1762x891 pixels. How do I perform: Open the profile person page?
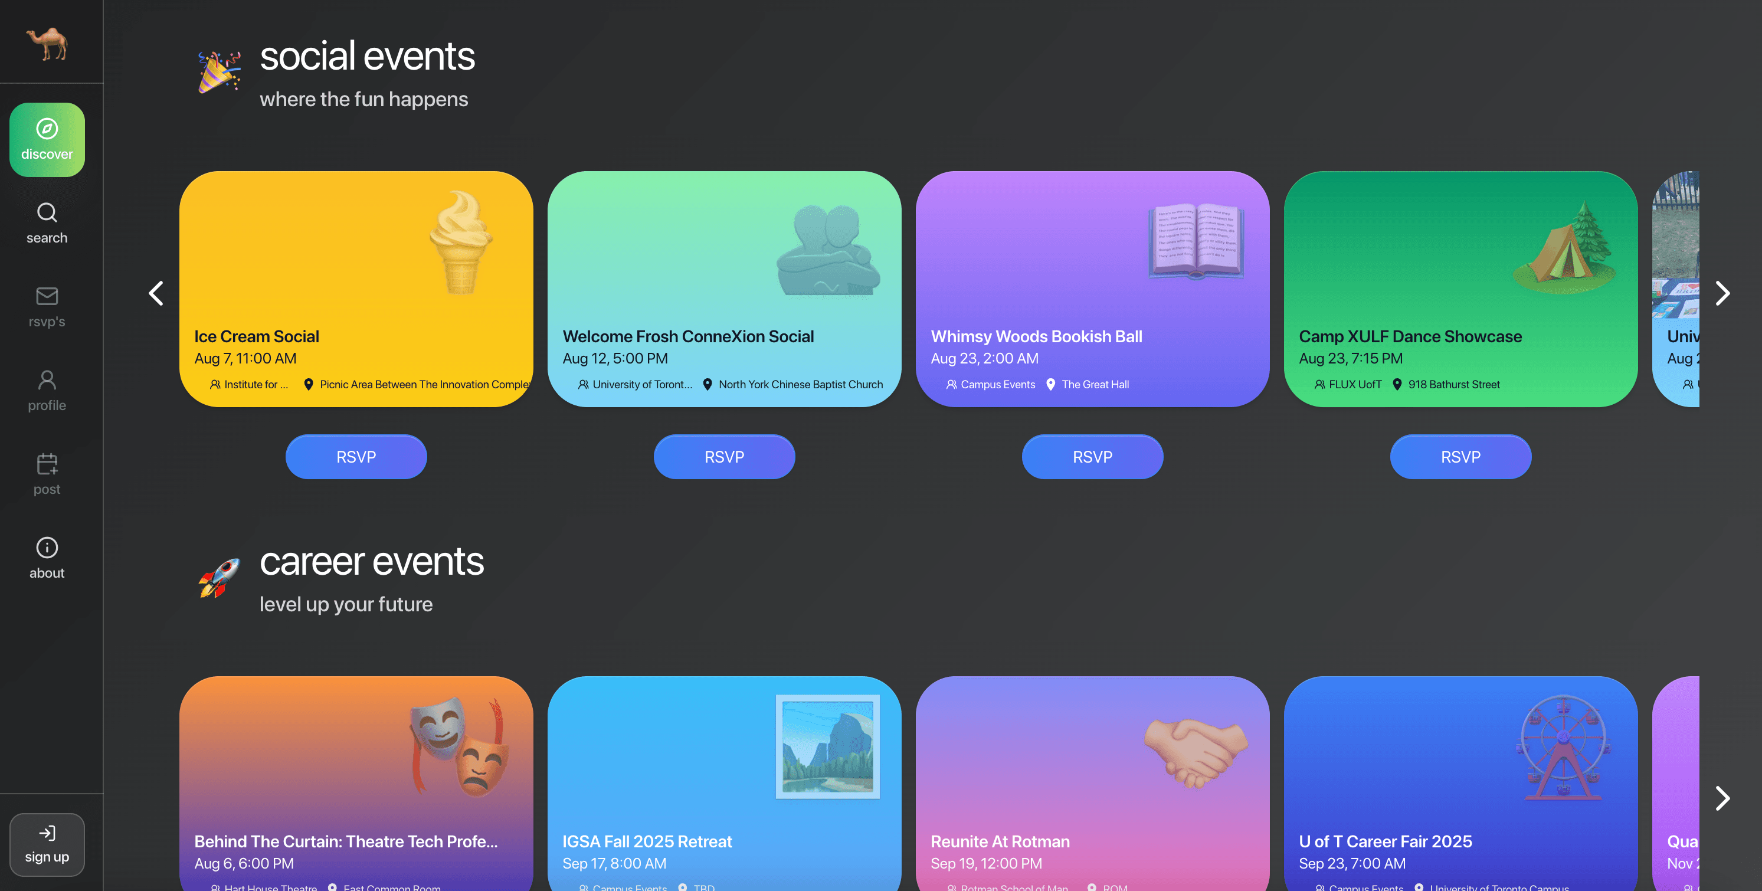click(47, 391)
